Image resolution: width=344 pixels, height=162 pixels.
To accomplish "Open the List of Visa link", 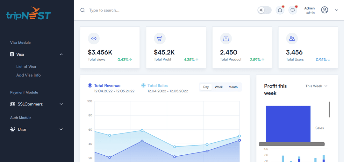I will (x=26, y=67).
